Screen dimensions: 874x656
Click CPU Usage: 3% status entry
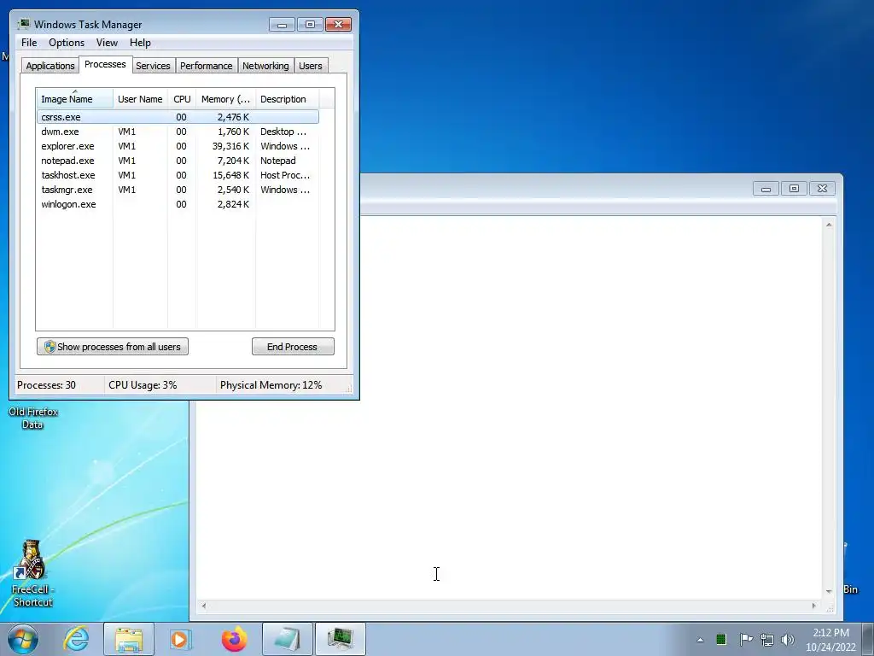coord(143,385)
